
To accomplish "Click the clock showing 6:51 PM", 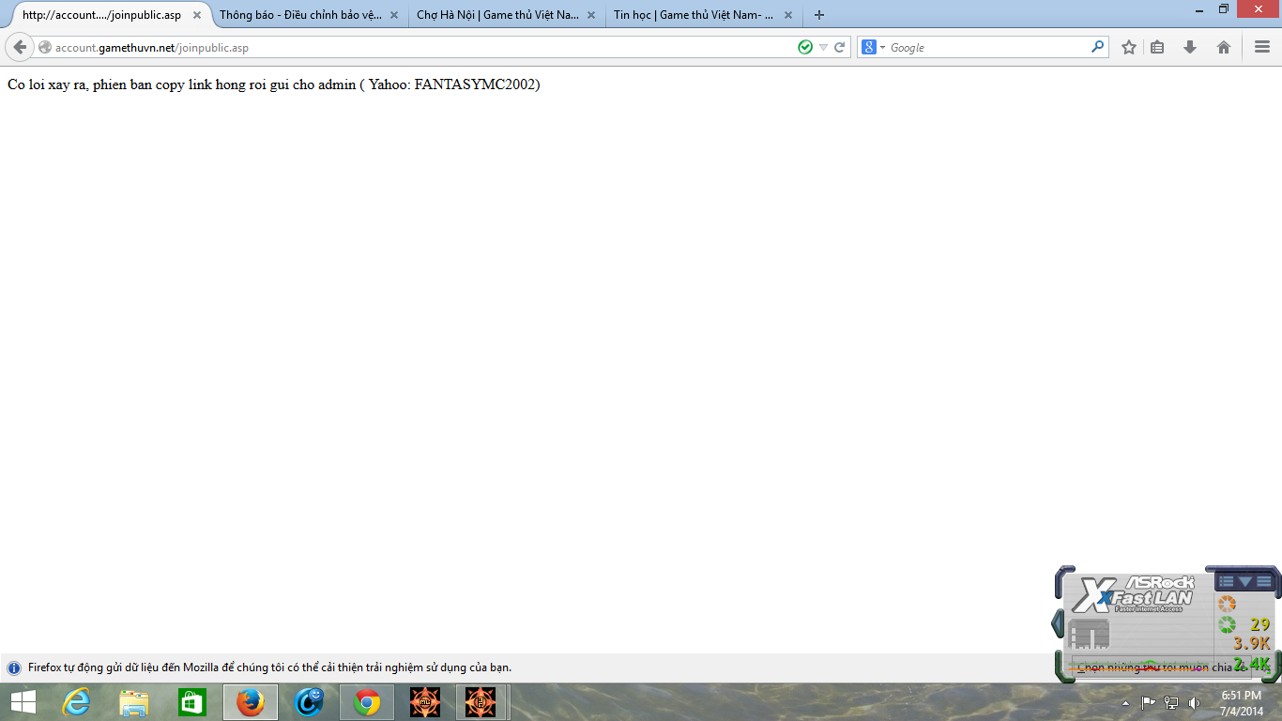I will tap(1241, 696).
